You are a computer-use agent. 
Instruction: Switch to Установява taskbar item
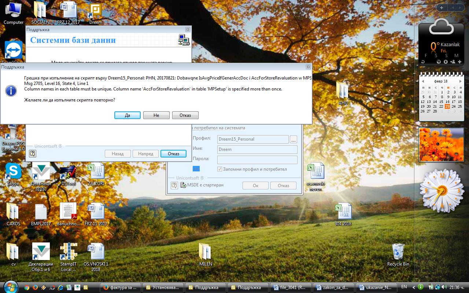pos(162,288)
